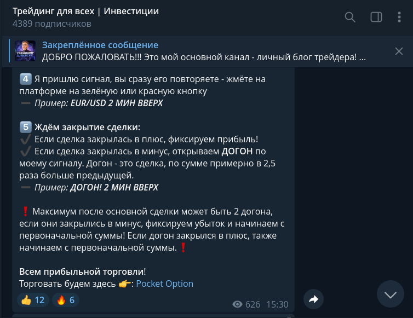Toggle the right sidebar info panel

point(376,18)
